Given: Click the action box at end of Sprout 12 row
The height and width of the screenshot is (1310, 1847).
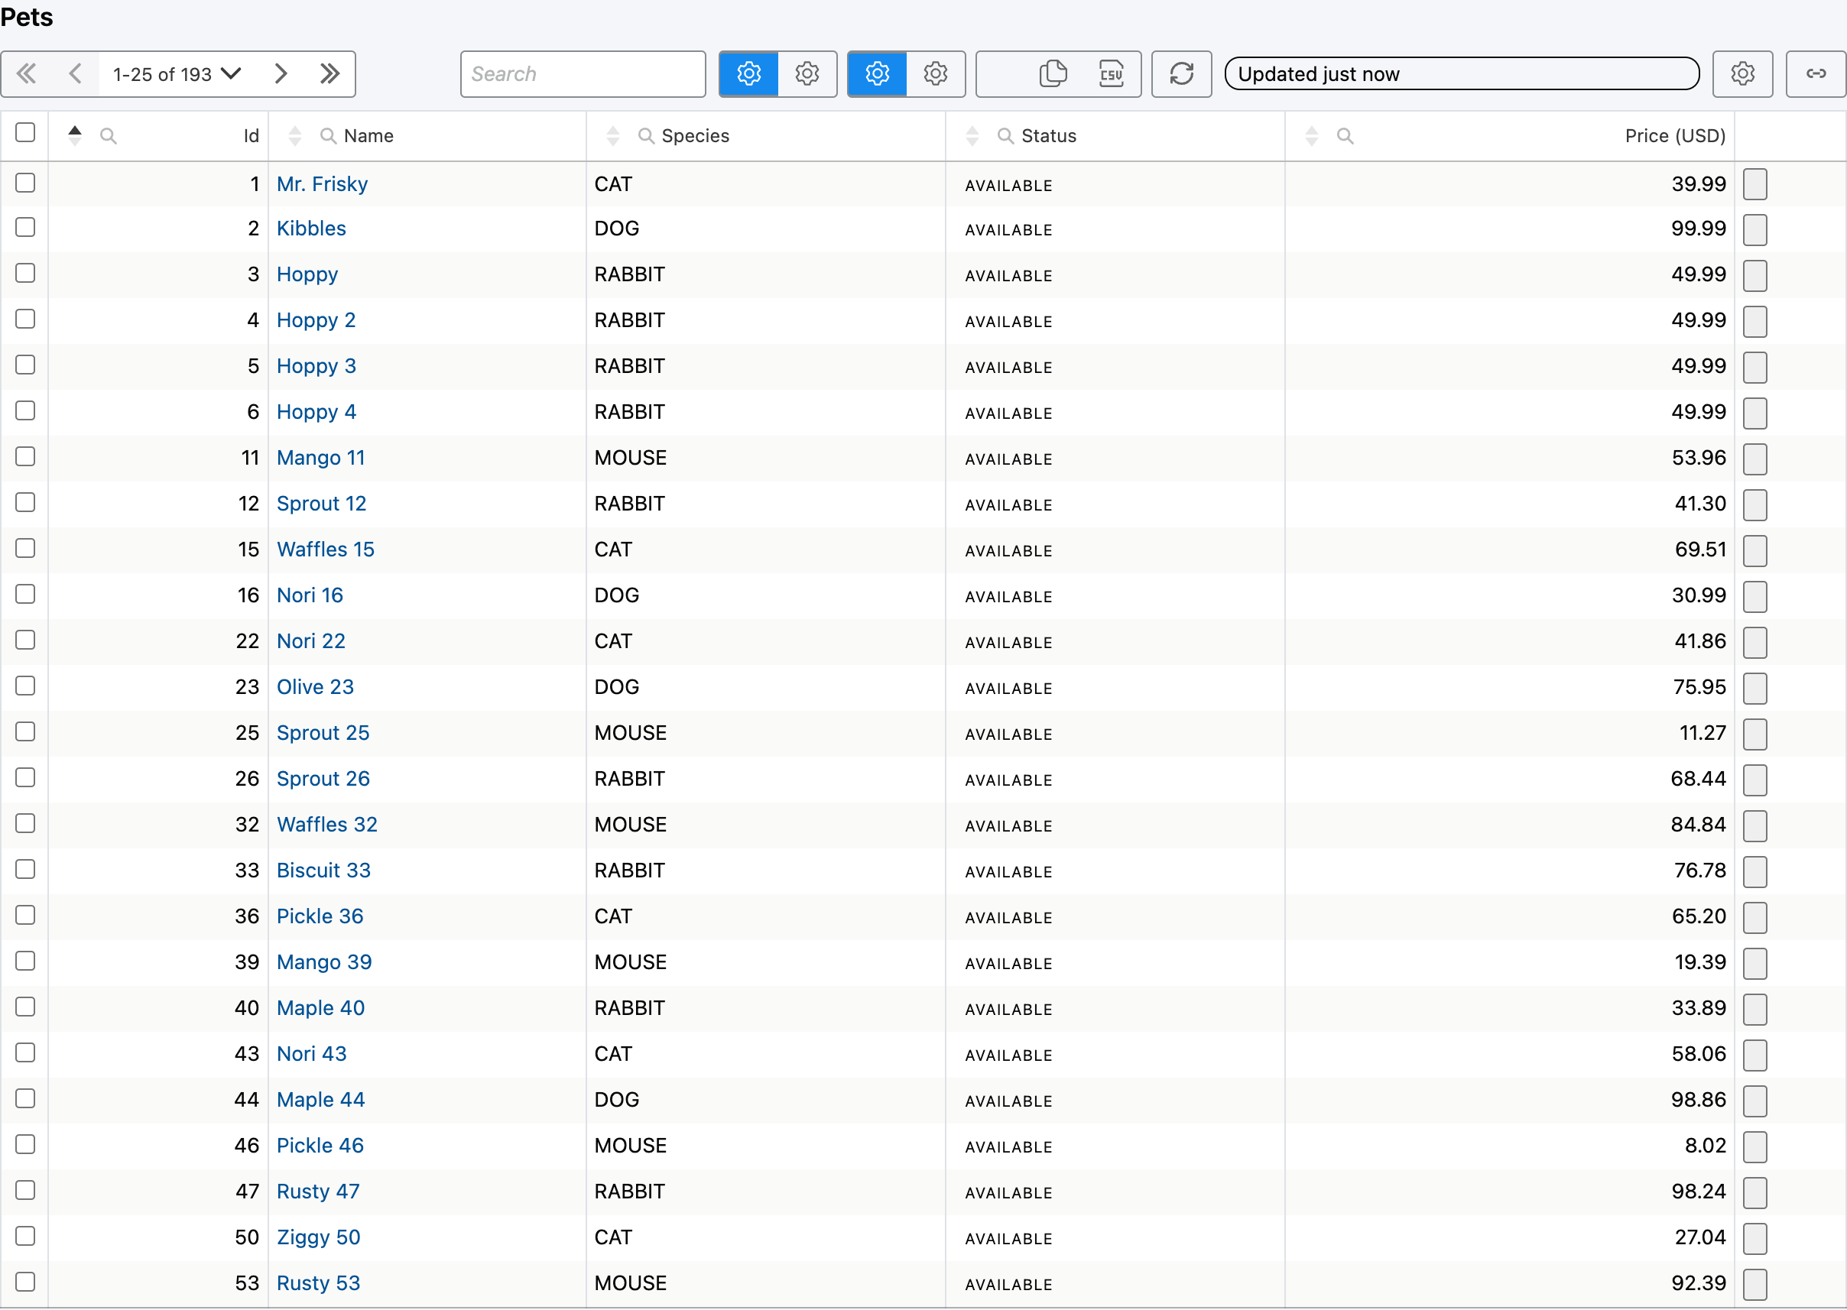Looking at the screenshot, I should coord(1755,505).
